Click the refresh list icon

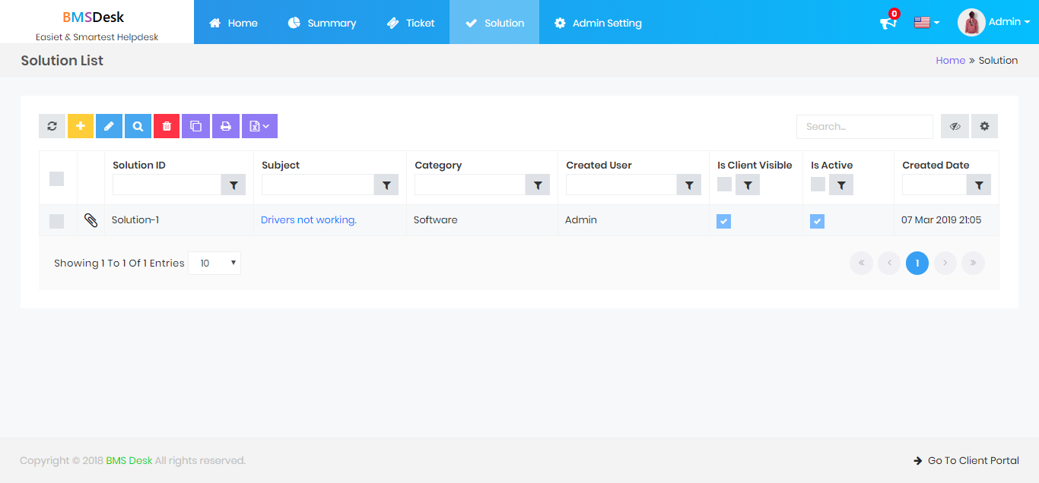(x=52, y=126)
